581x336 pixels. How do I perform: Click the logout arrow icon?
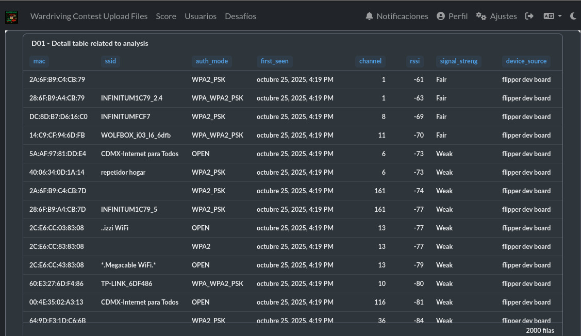[x=529, y=16]
